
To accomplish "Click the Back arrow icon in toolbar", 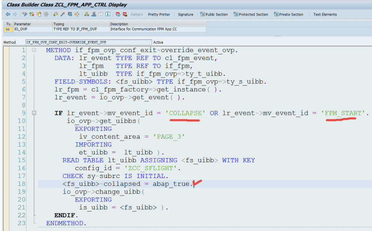I will click(x=8, y=15).
